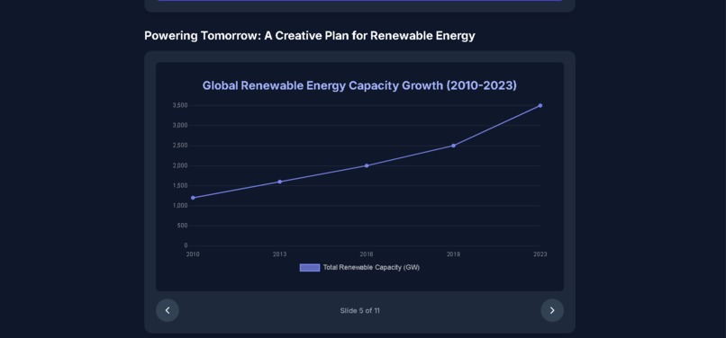Click the 1,000 y-axis label

tap(180, 206)
